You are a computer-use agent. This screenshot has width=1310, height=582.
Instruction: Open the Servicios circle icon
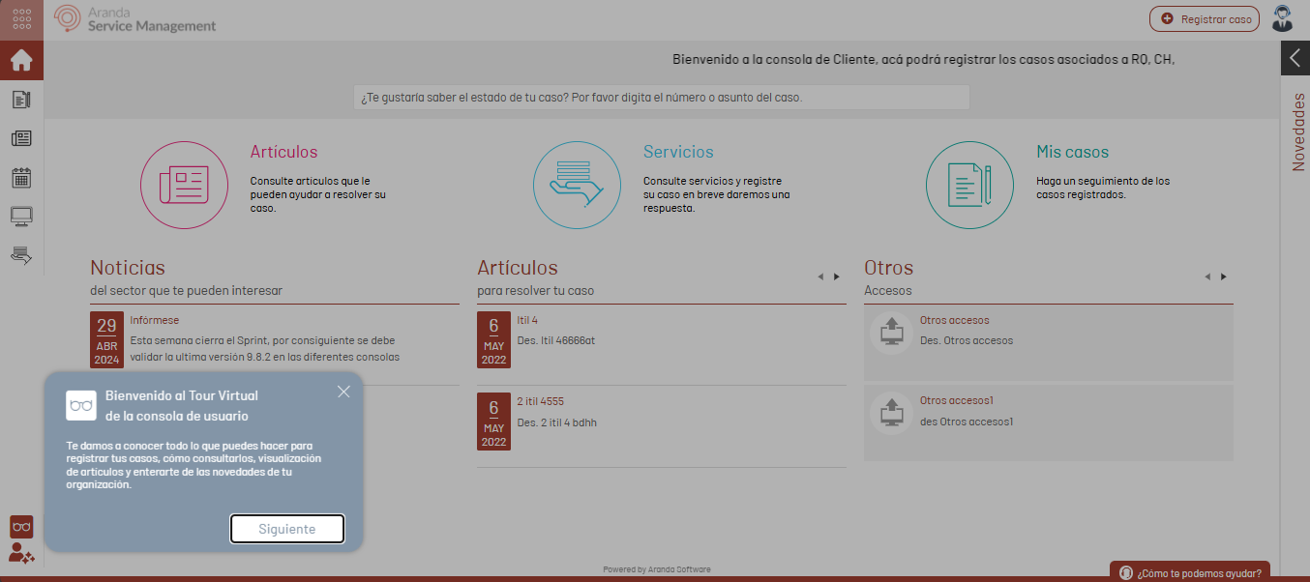point(577,186)
